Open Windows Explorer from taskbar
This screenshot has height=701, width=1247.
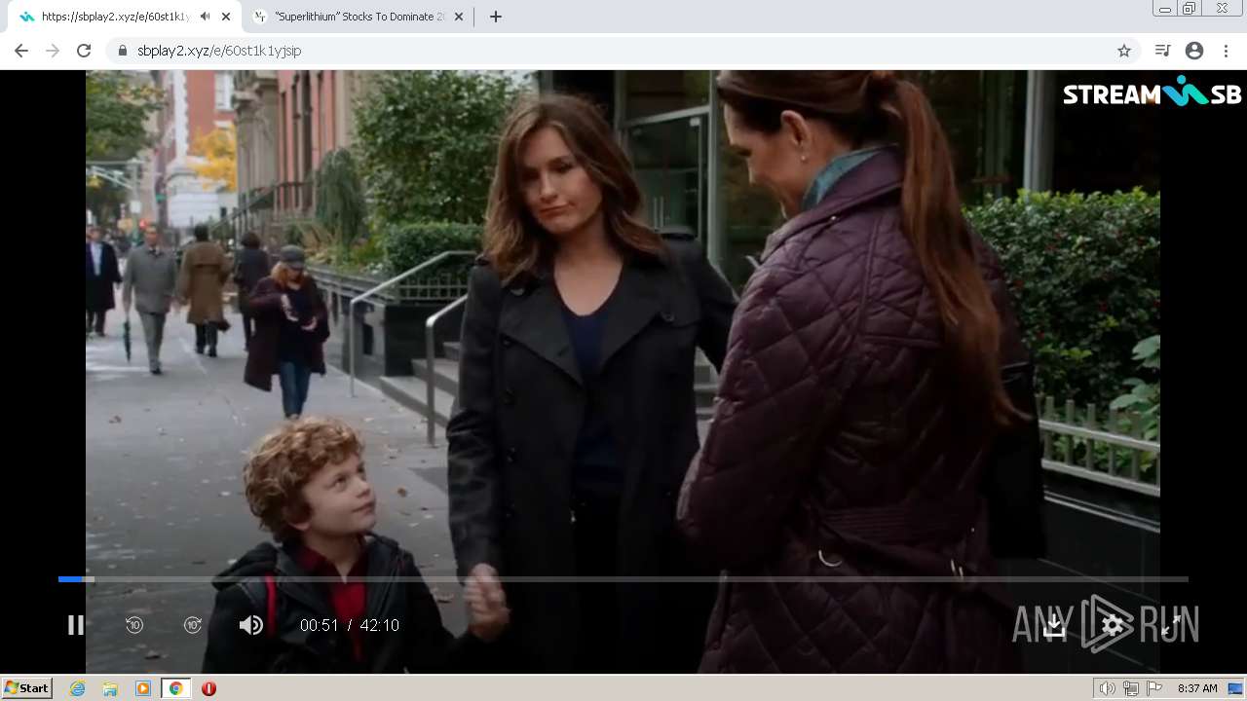[x=110, y=688]
